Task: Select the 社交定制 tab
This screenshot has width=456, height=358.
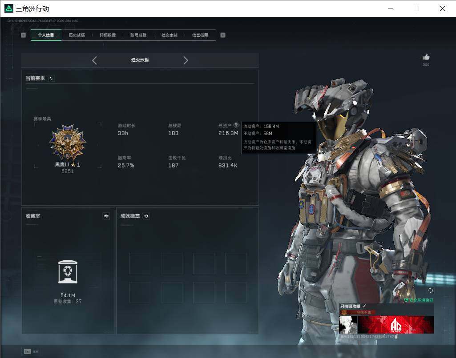Action: [x=169, y=35]
